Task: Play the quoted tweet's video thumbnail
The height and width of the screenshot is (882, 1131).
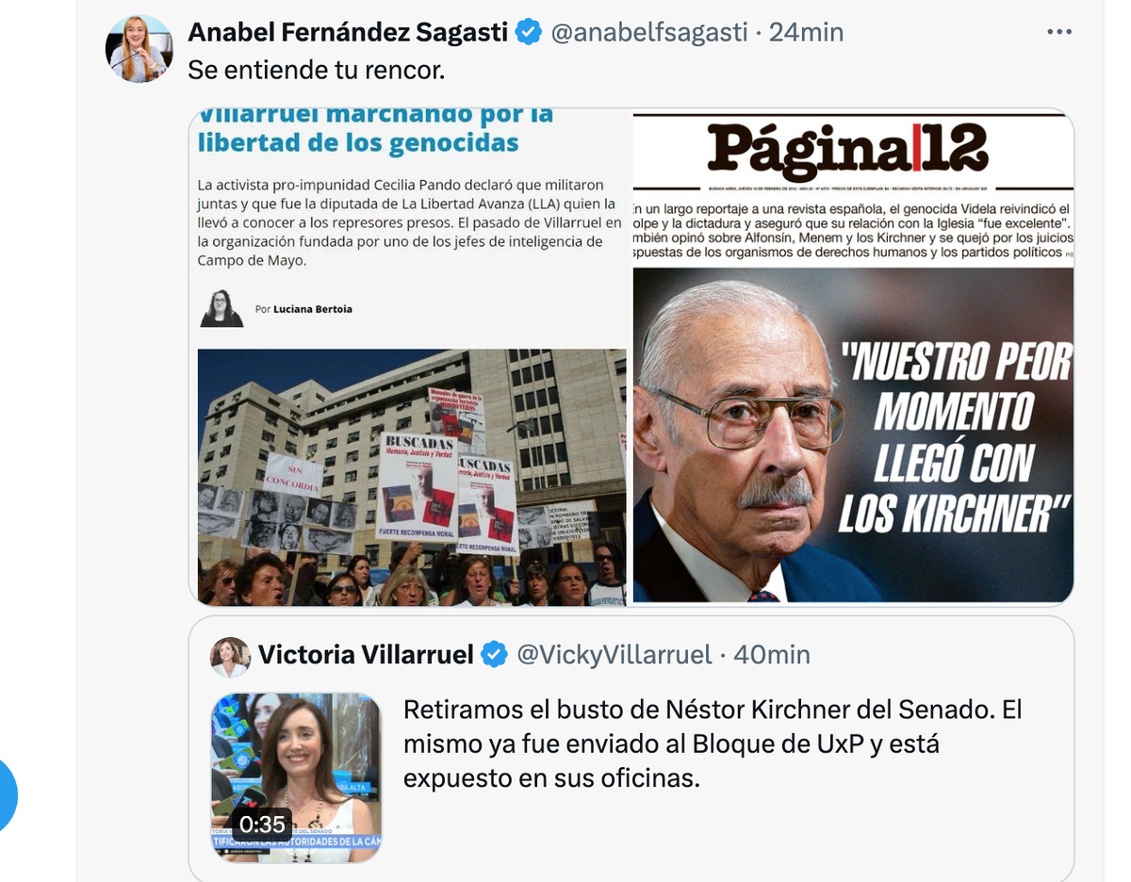Action: [x=296, y=777]
